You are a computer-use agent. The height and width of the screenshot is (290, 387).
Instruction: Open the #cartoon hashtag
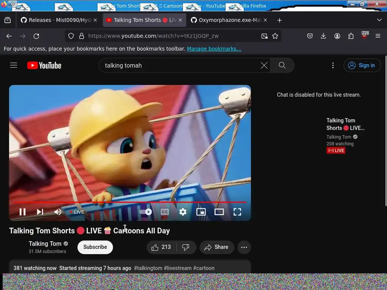tap(204, 268)
